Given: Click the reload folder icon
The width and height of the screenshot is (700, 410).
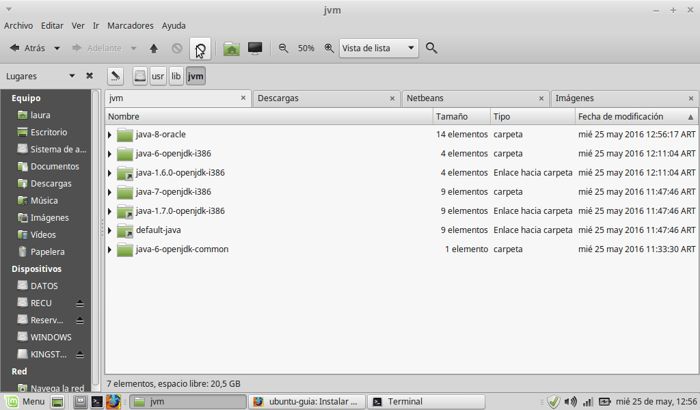Looking at the screenshot, I should [x=200, y=49].
